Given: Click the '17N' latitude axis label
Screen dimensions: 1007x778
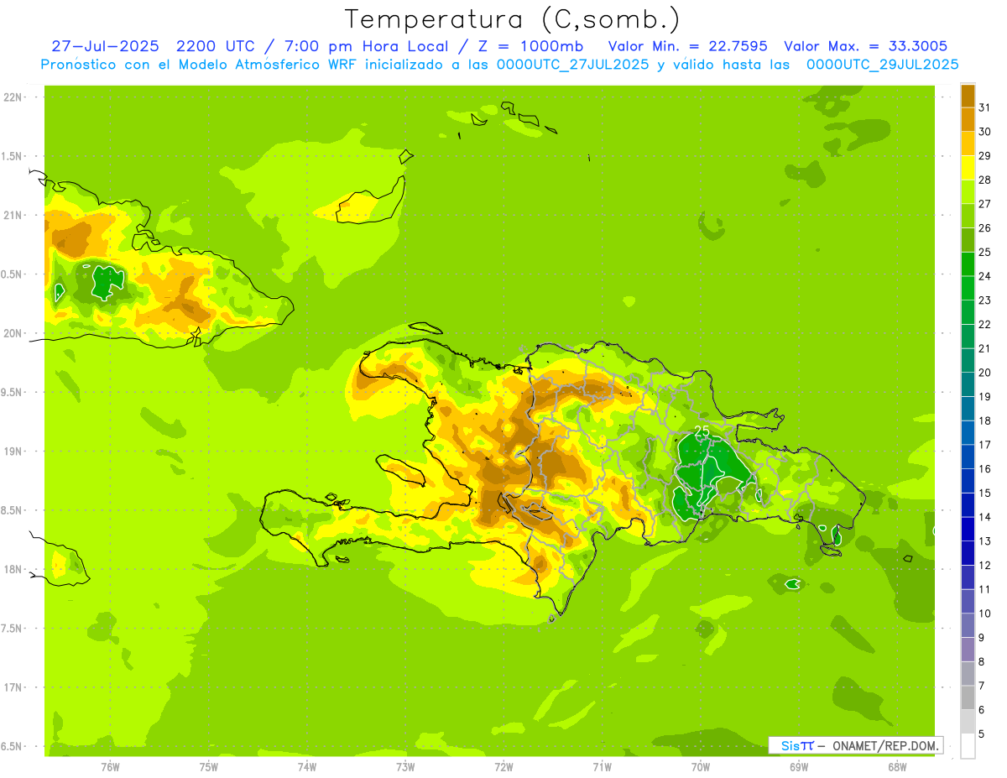Looking at the screenshot, I should click(x=13, y=687).
